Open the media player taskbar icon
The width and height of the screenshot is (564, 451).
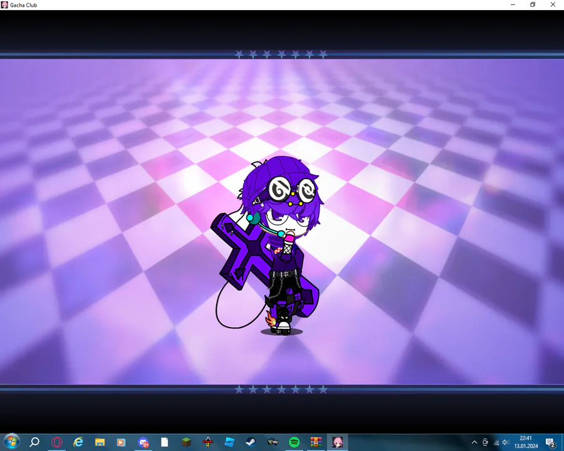click(121, 442)
